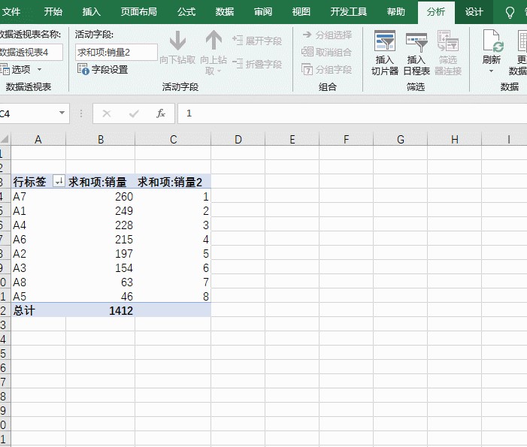This screenshot has height=447, width=527.
Task: Edit the pivot table name field 数据透视表4
Action: (x=31, y=53)
